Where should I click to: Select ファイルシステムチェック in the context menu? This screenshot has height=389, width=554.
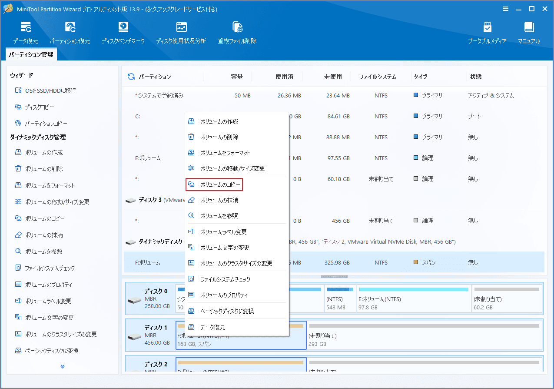coord(237,279)
